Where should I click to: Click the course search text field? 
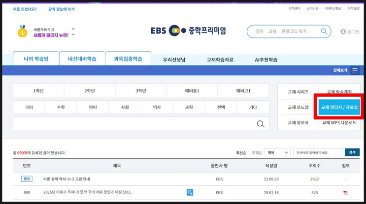pyautogui.click(x=141, y=123)
